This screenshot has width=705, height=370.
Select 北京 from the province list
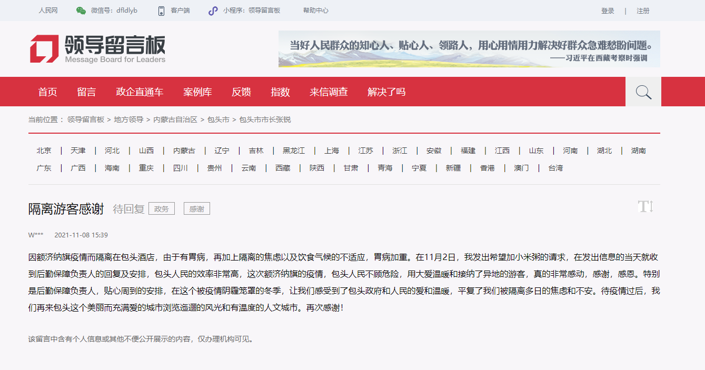44,151
